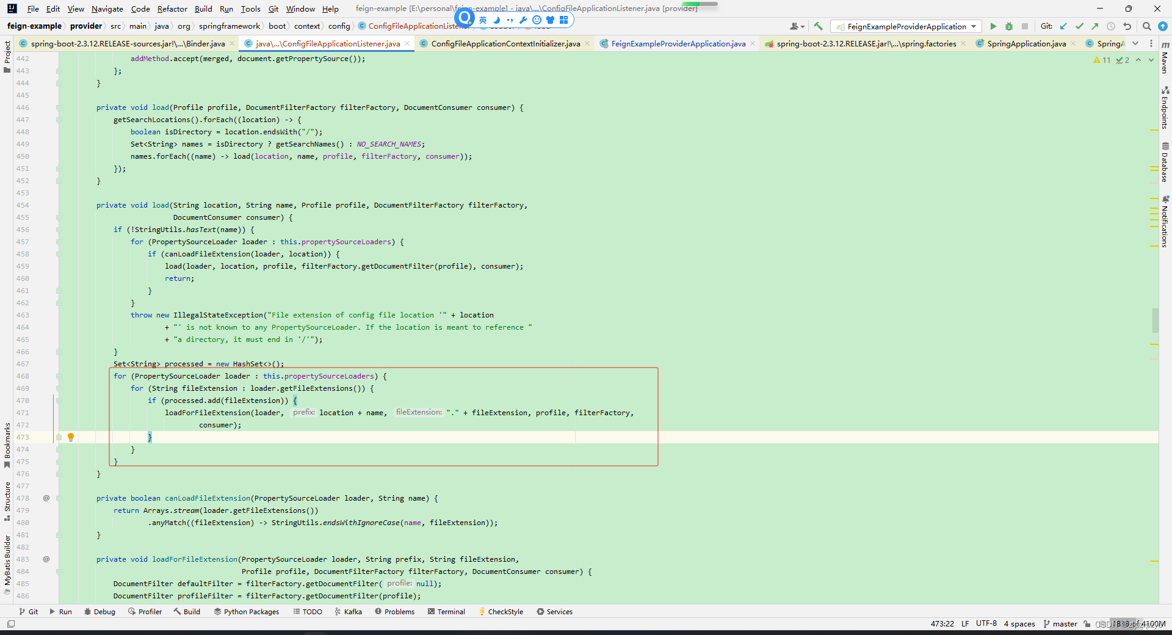This screenshot has width=1172, height=635.
Task: Click the IDE update arrow icon
Action: (x=1163, y=26)
